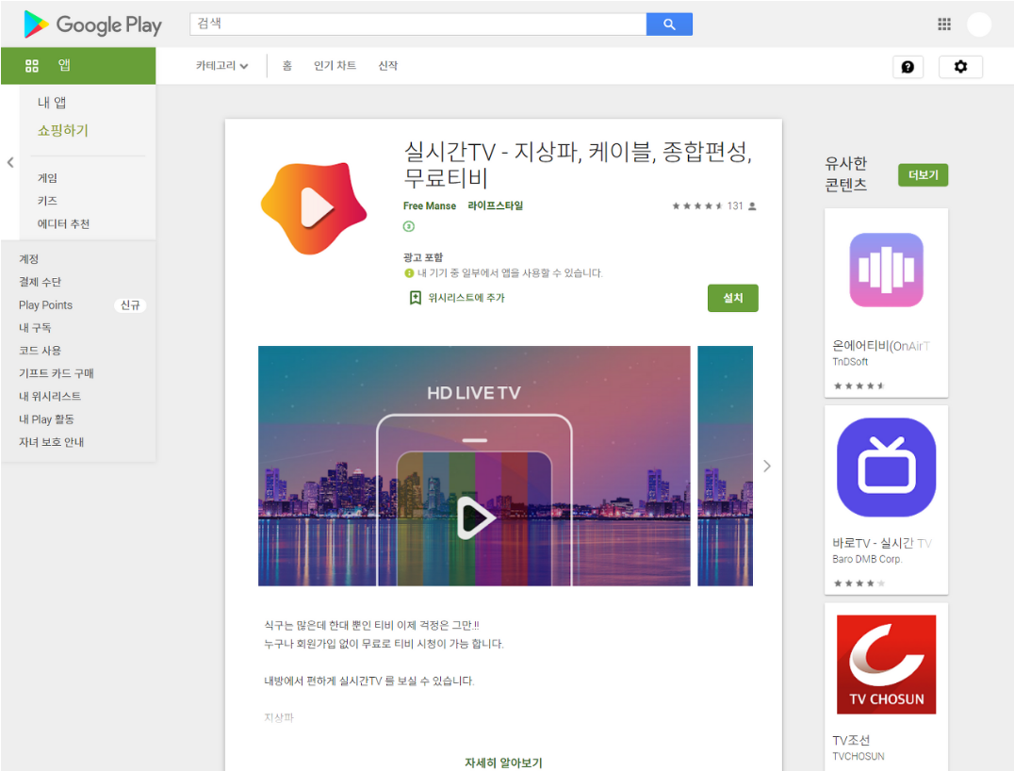This screenshot has height=771, width=1014.
Task: Click the 앱 section header label
Action: click(x=64, y=65)
